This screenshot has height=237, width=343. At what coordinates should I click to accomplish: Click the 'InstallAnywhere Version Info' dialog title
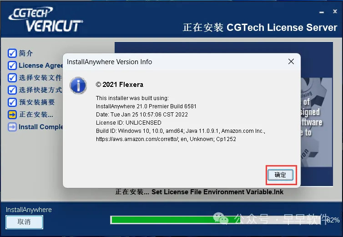(109, 62)
